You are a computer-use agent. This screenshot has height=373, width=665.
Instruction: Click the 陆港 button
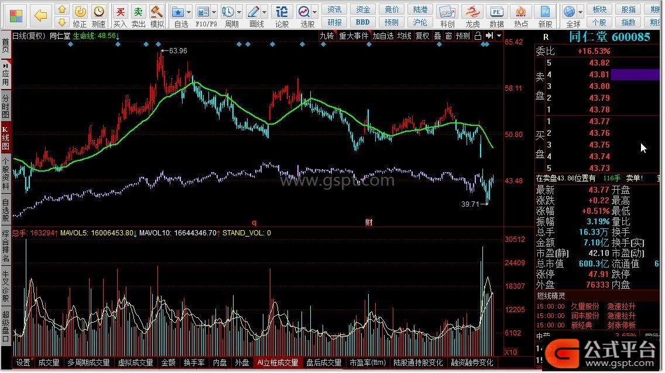pyautogui.click(x=420, y=9)
